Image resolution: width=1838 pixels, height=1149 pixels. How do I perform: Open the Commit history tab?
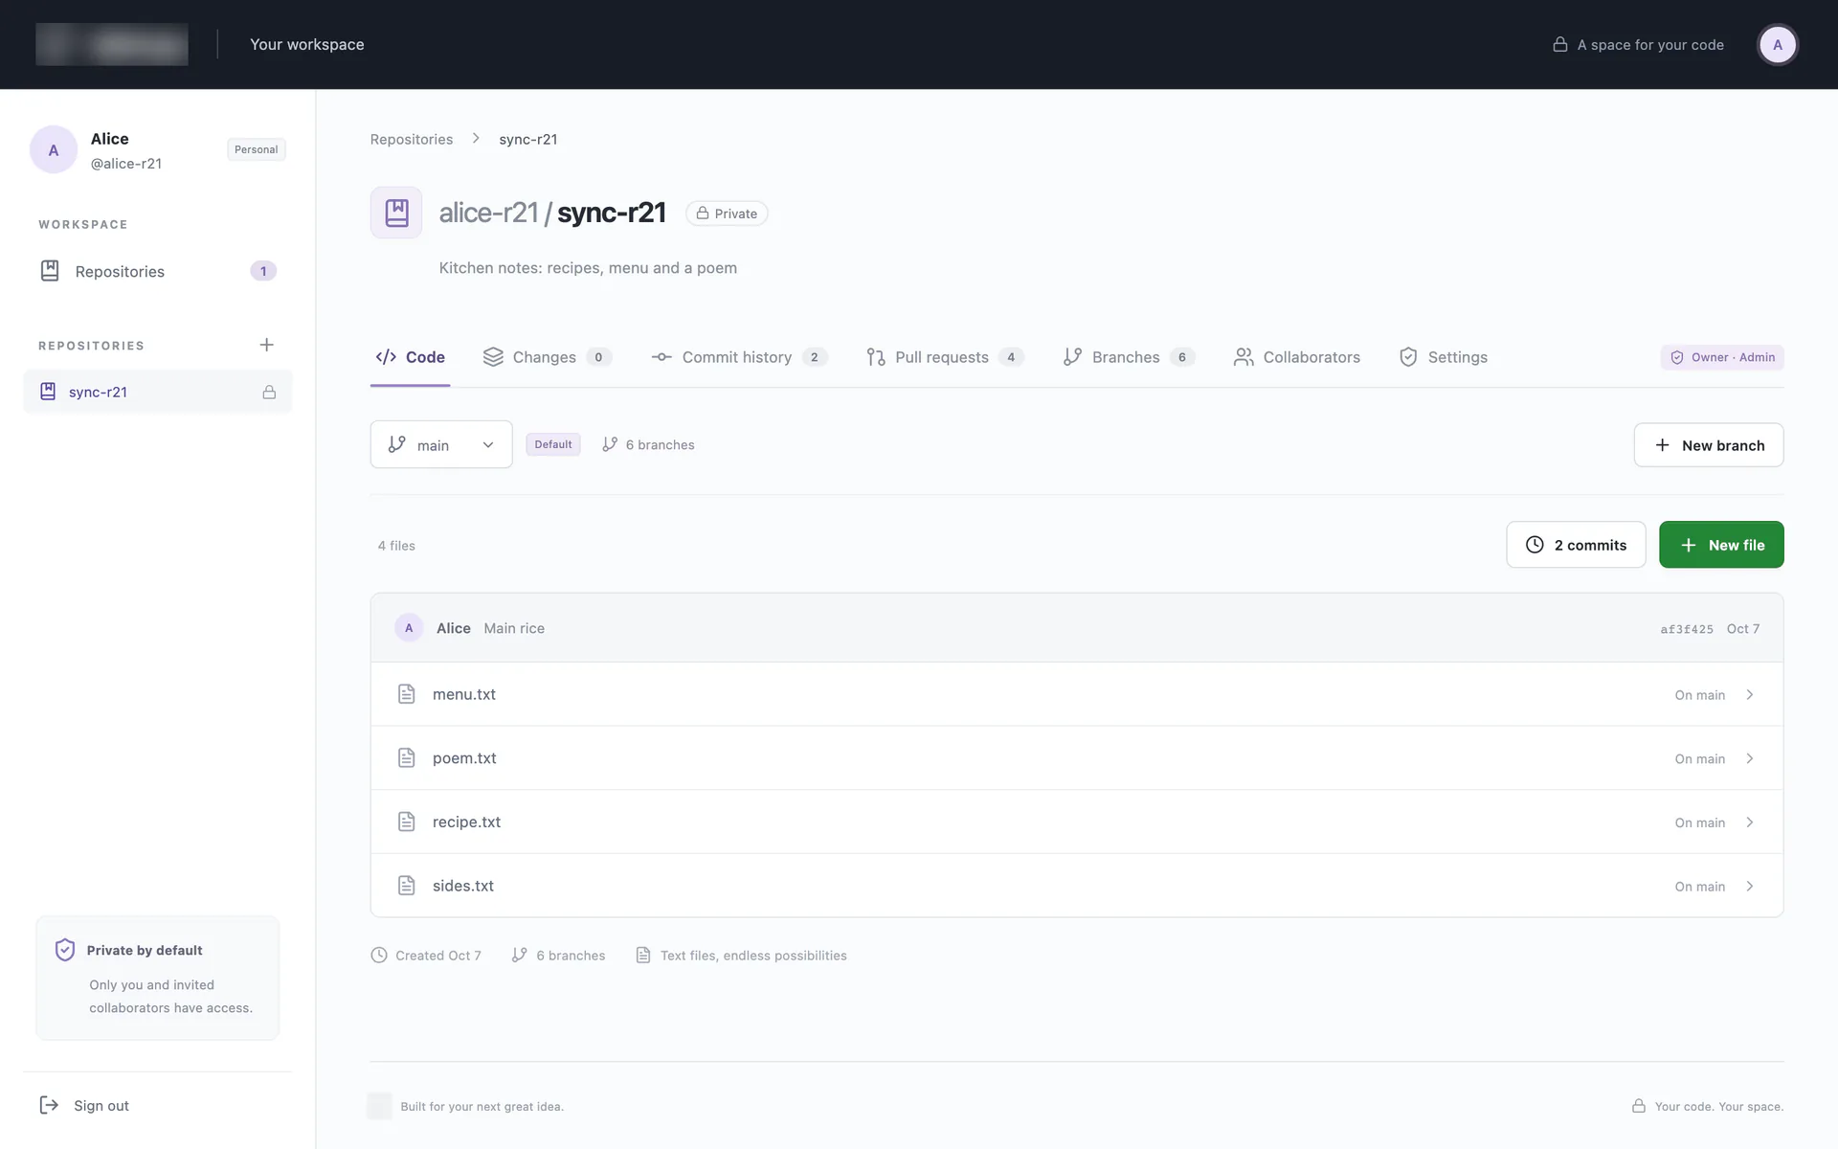738,357
